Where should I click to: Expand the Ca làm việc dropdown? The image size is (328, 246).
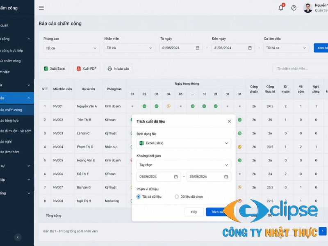coord(286,48)
